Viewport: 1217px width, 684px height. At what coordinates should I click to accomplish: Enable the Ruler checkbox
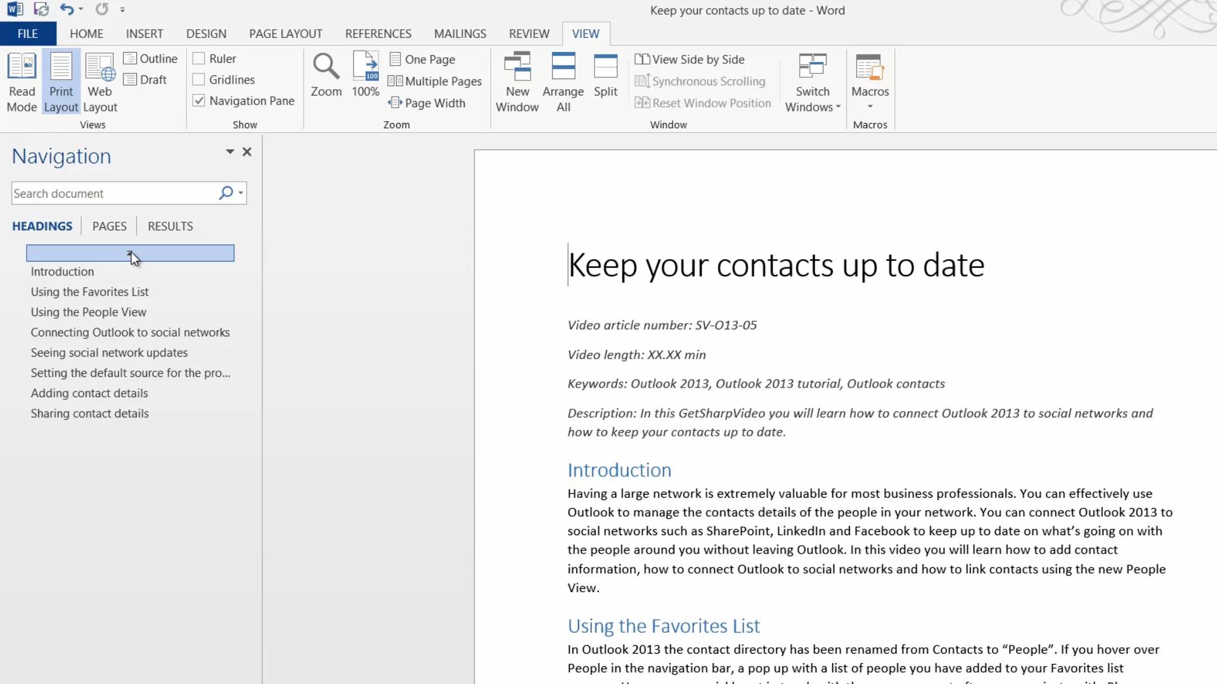[x=199, y=59]
